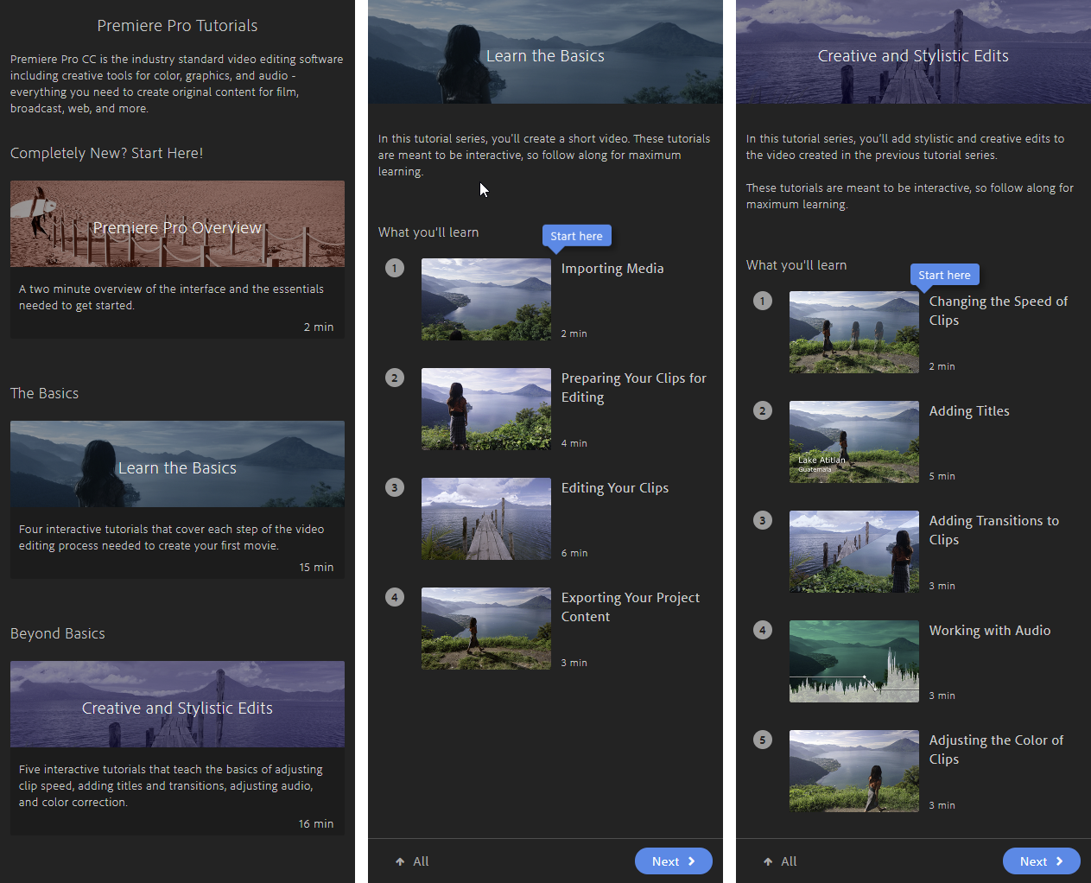
Task: Open the Creative and Stylistic Edits card in left panel
Action: [x=177, y=747]
